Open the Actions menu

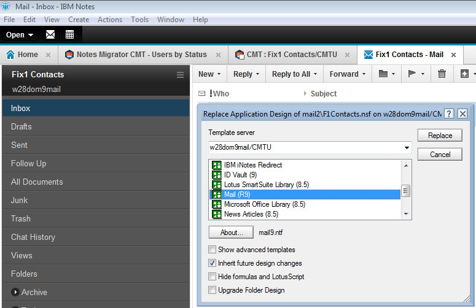coord(110,20)
